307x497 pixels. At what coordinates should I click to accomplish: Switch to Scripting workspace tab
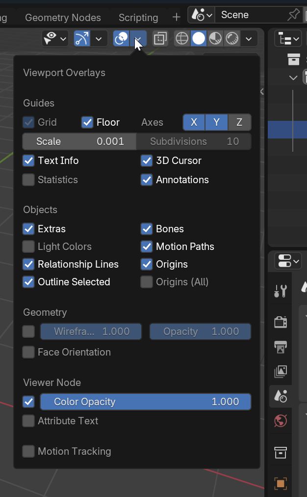138,18
